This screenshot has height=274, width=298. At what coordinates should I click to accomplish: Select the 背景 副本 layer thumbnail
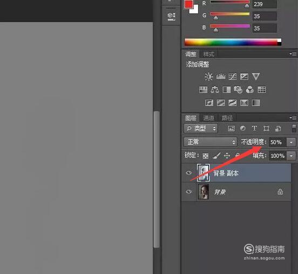204,173
